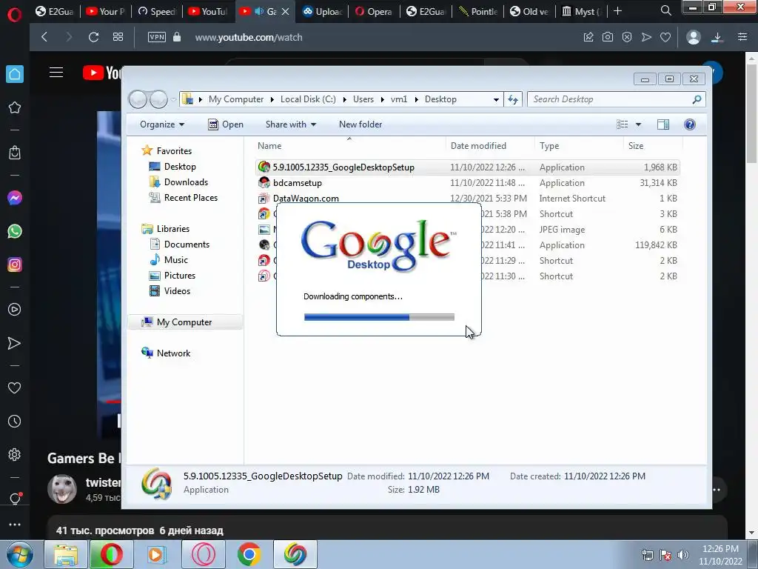Click the Downloading components progress bar
Image resolution: width=758 pixels, height=569 pixels.
(379, 317)
